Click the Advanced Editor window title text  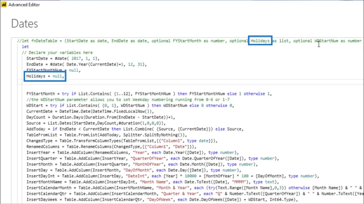click(x=24, y=5)
